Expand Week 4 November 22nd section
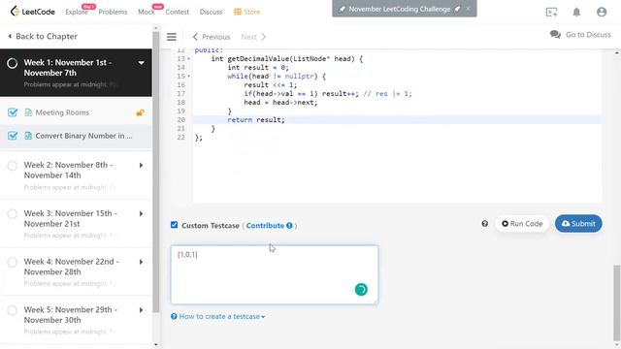 (141, 262)
